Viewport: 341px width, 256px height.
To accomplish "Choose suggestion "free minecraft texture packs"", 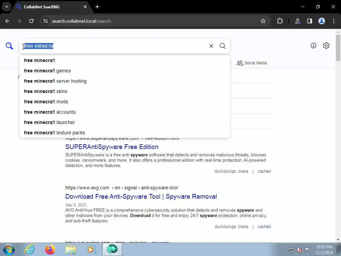I will 125,133.
